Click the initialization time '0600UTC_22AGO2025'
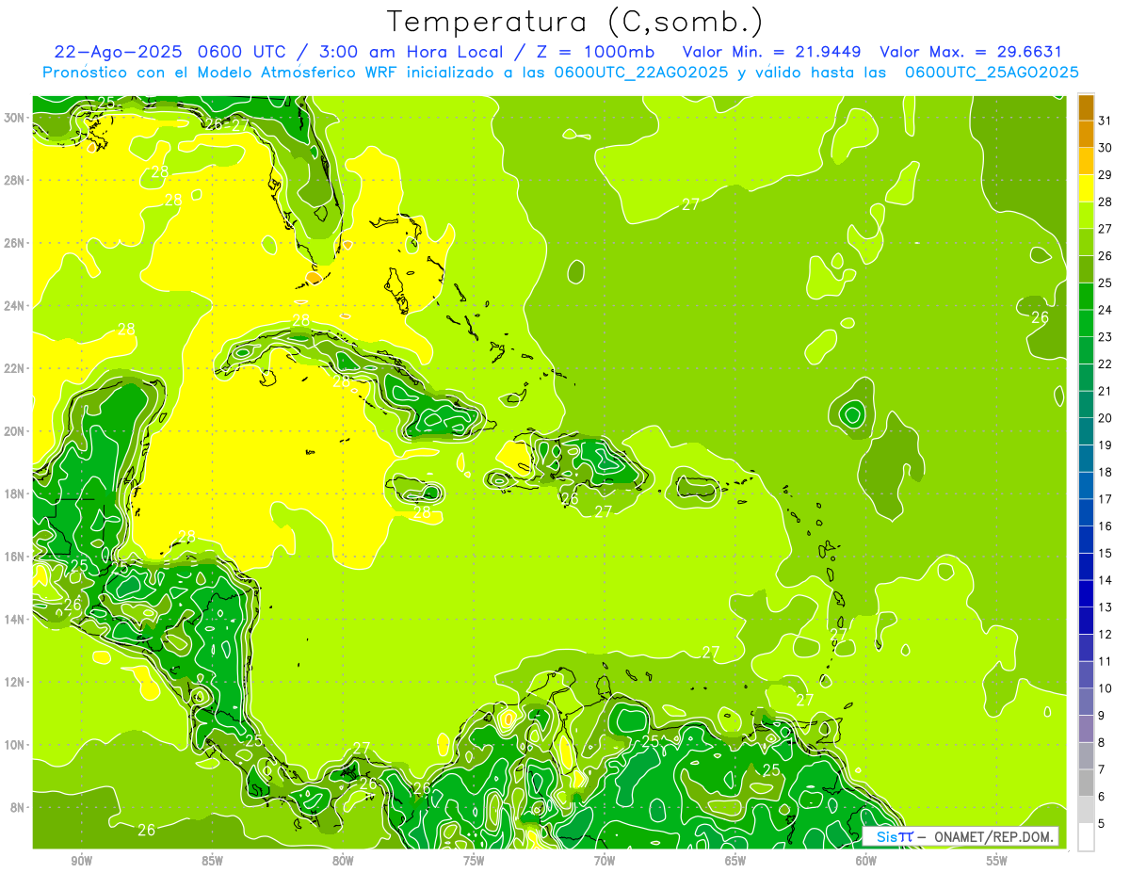Viewport: 1130px width, 873px height. tap(641, 73)
